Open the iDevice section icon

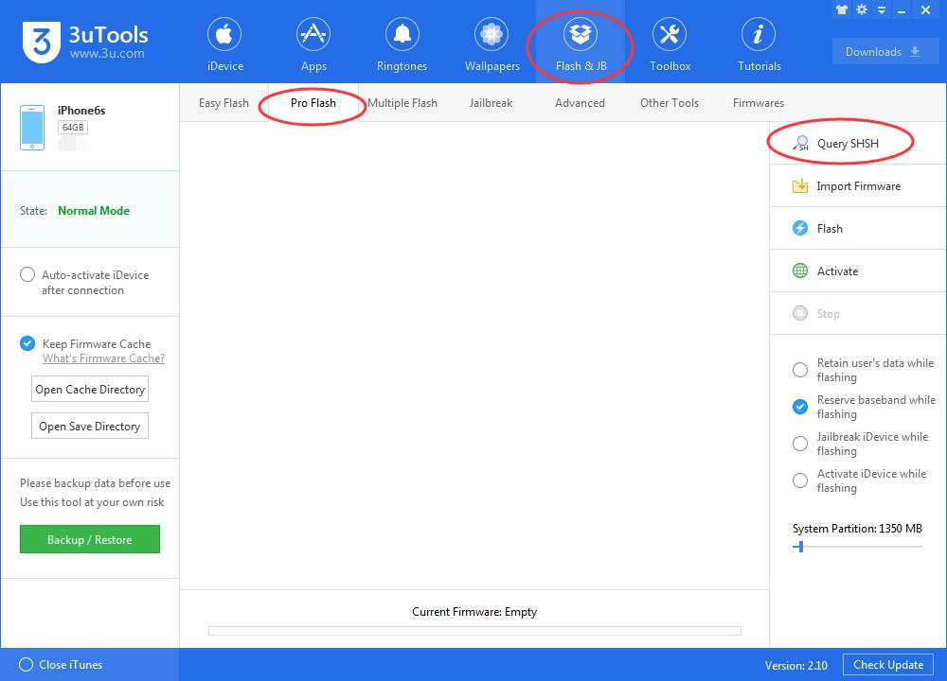pos(224,34)
